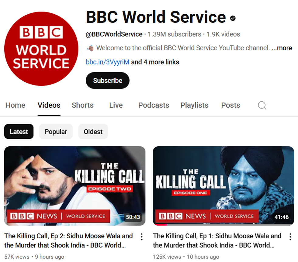Click the Subscribe button
298x262 pixels.
107,80
